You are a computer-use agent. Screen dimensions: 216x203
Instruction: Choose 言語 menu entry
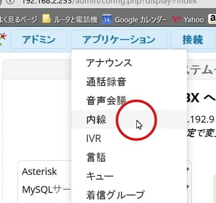129,157
